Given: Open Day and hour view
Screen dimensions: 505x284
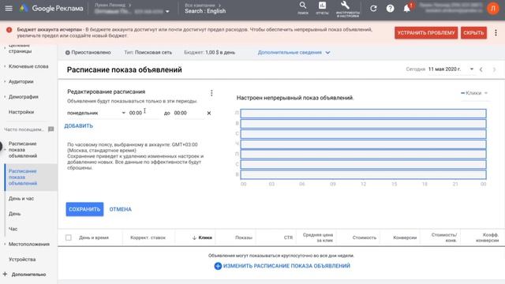Looking at the screenshot, I should click(x=21, y=199).
